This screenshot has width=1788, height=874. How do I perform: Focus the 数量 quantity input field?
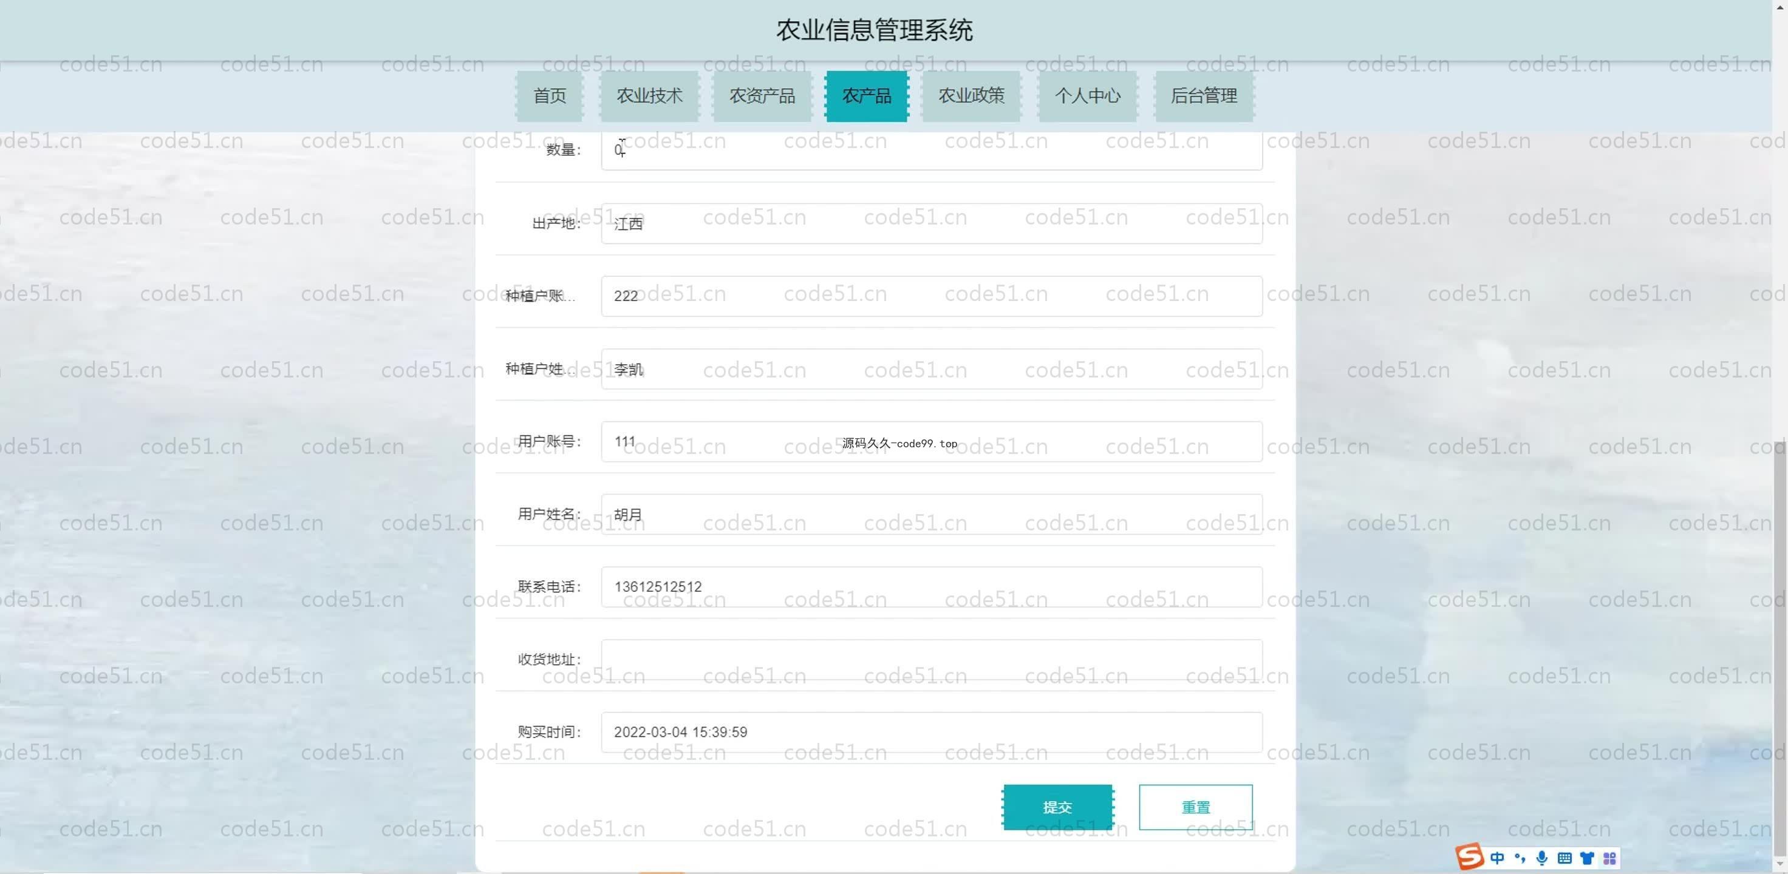(x=932, y=150)
